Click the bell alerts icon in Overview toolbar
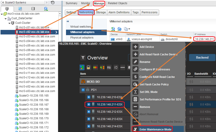Image resolution: width=216 pixels, height=132 pixels. tap(129, 68)
